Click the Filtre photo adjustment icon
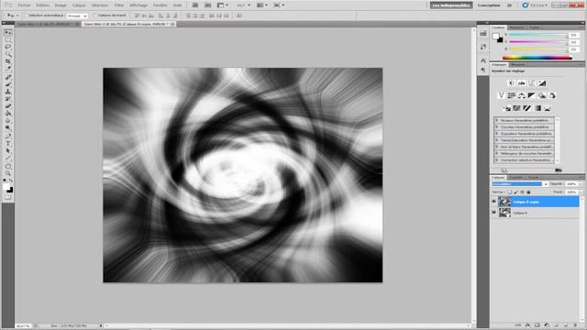This screenshot has height=330, width=587. (542, 95)
